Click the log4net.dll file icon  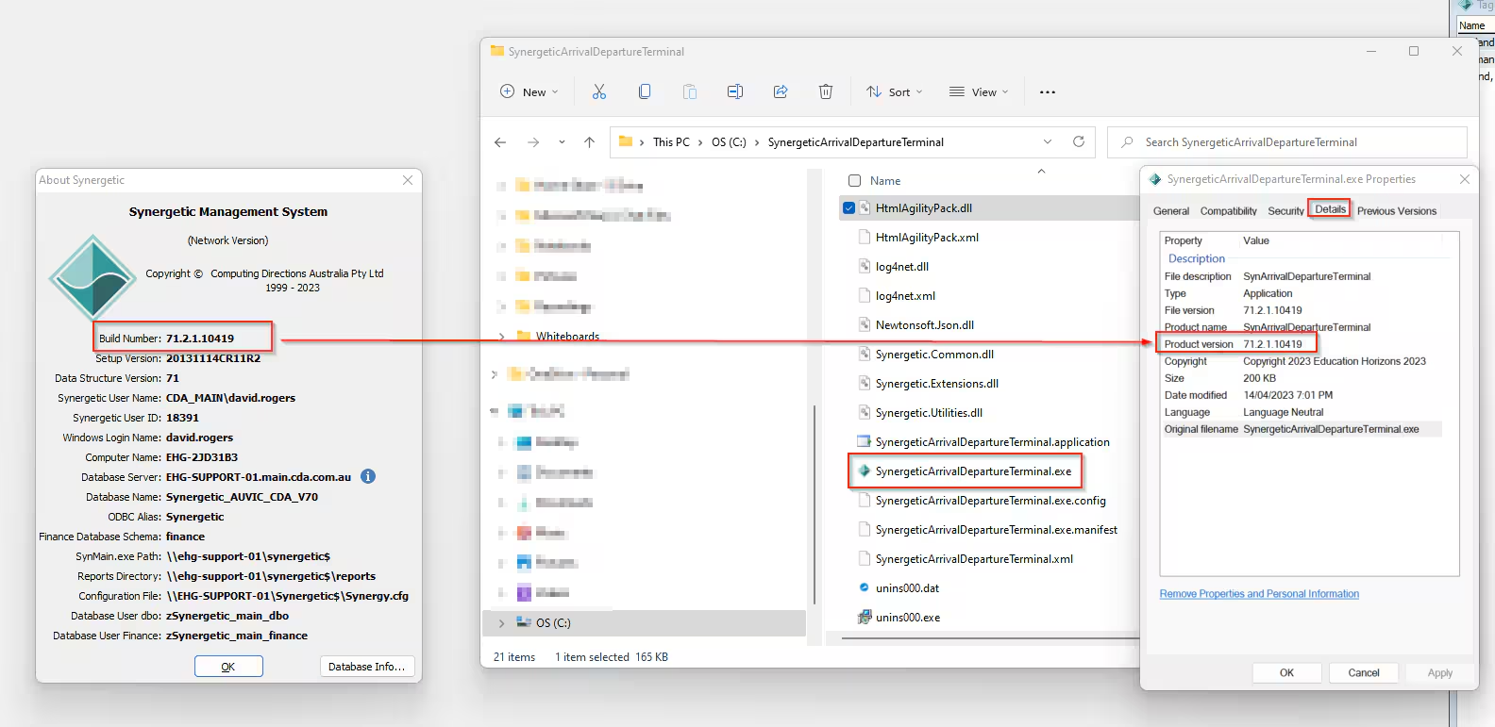[864, 267]
